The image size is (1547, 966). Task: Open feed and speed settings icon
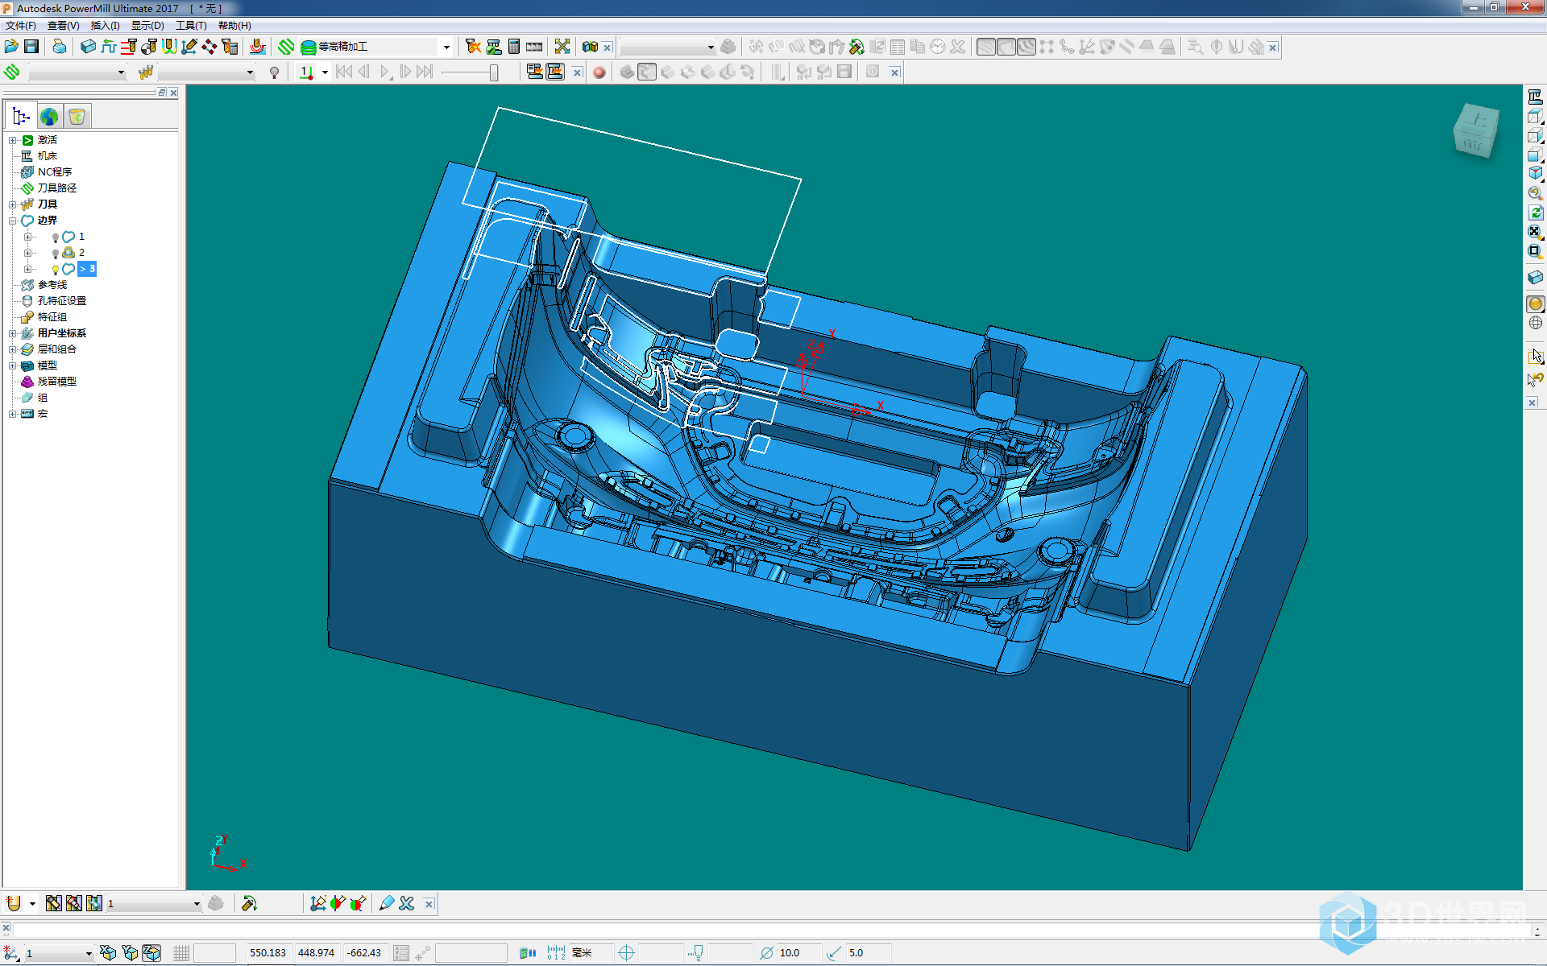pos(108,47)
